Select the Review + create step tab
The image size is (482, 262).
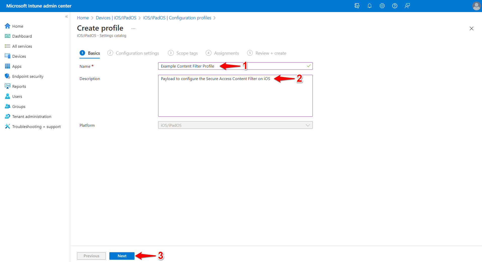(x=267, y=53)
